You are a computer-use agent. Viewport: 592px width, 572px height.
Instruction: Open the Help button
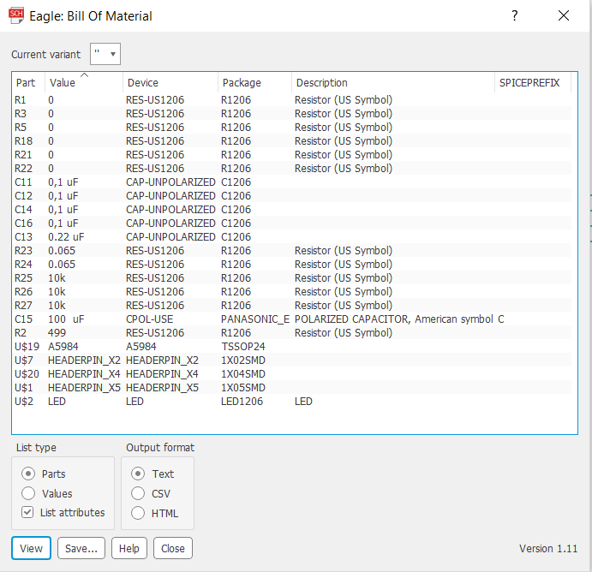coord(129,548)
